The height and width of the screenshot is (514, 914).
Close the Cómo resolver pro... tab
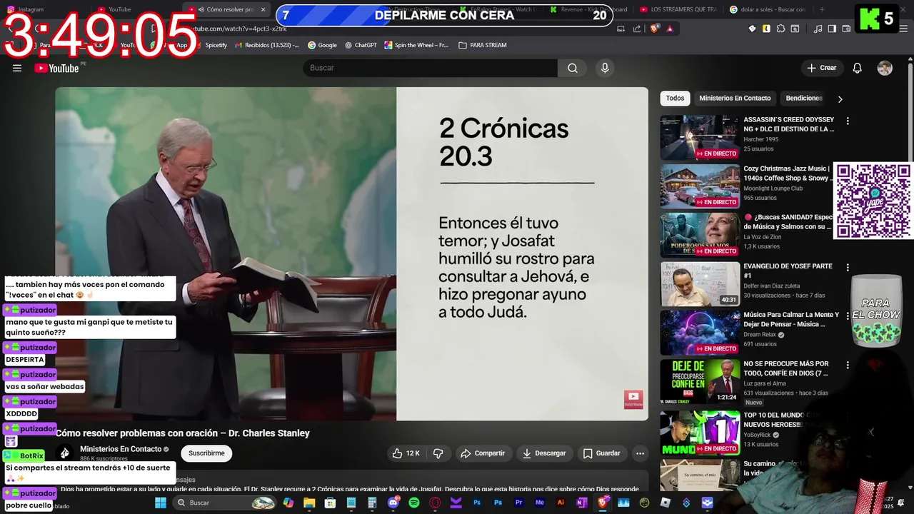(263, 10)
